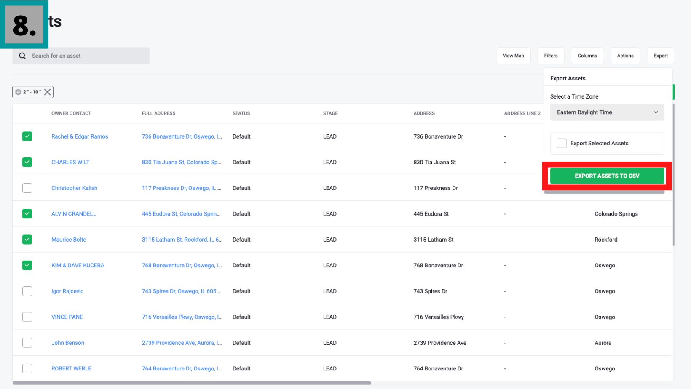Sort by Stage column header

point(330,113)
